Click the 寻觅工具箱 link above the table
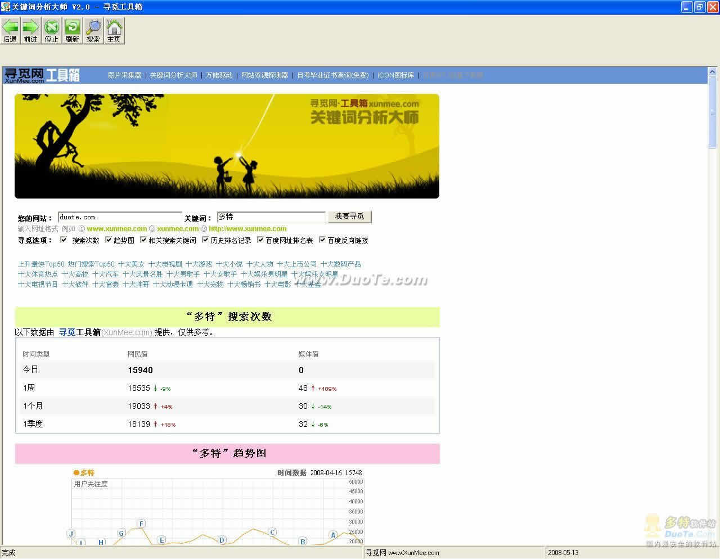Viewport: 720px width, 559px height. [80, 332]
